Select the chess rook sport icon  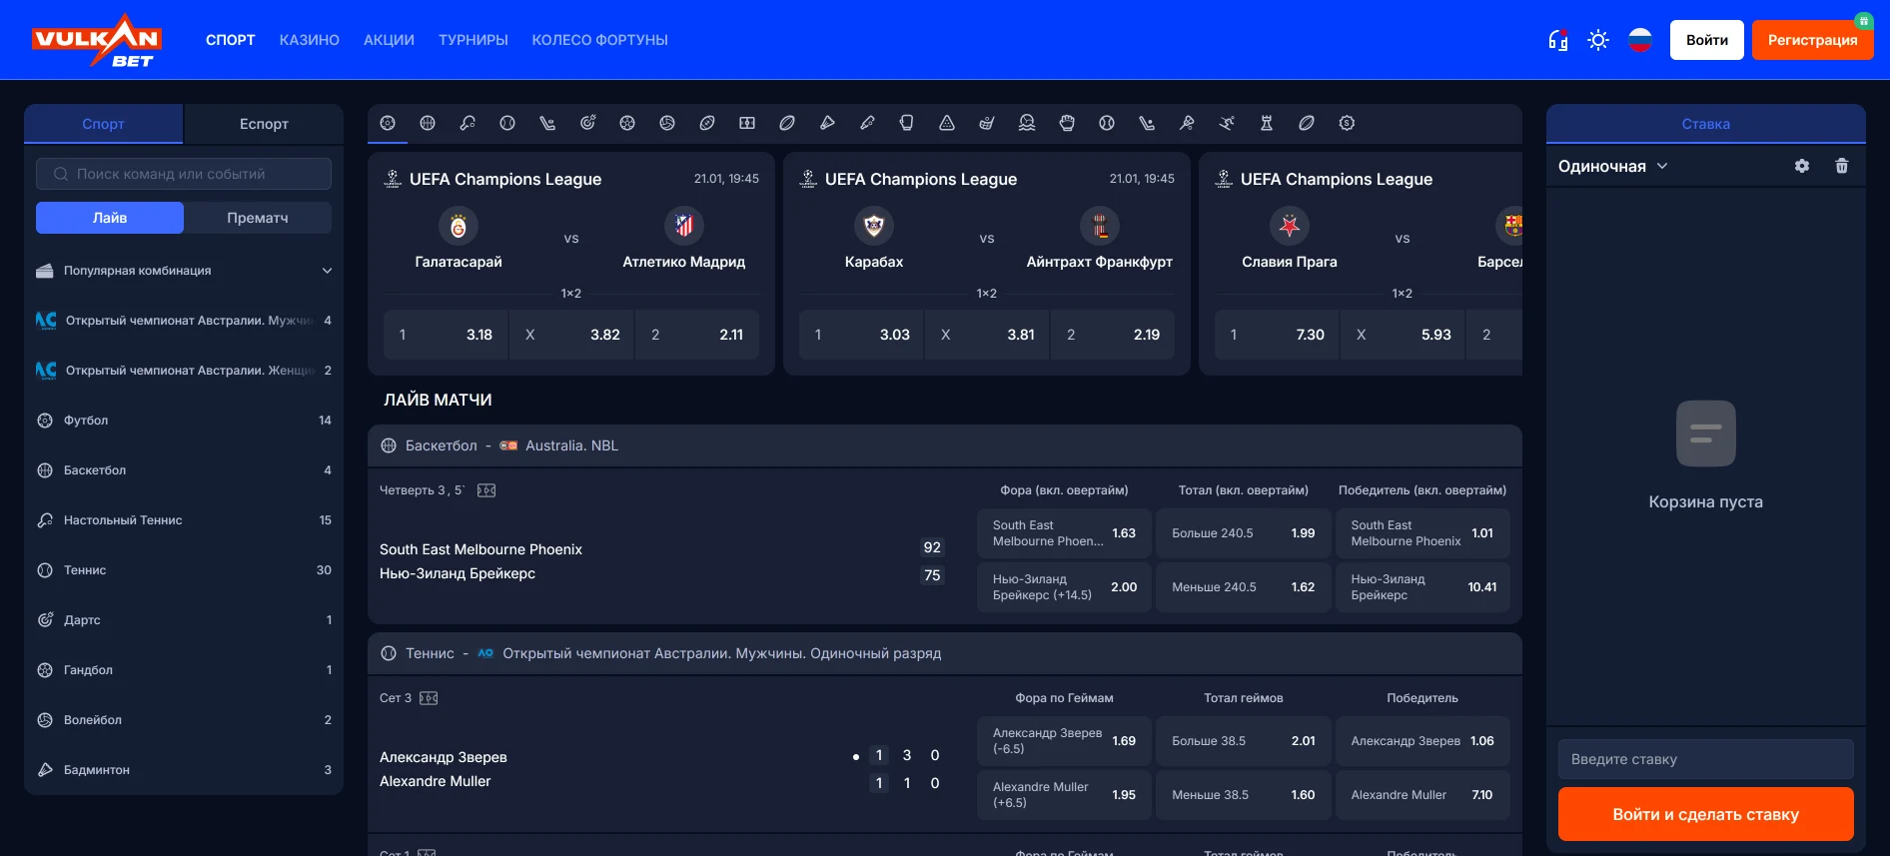click(1267, 123)
